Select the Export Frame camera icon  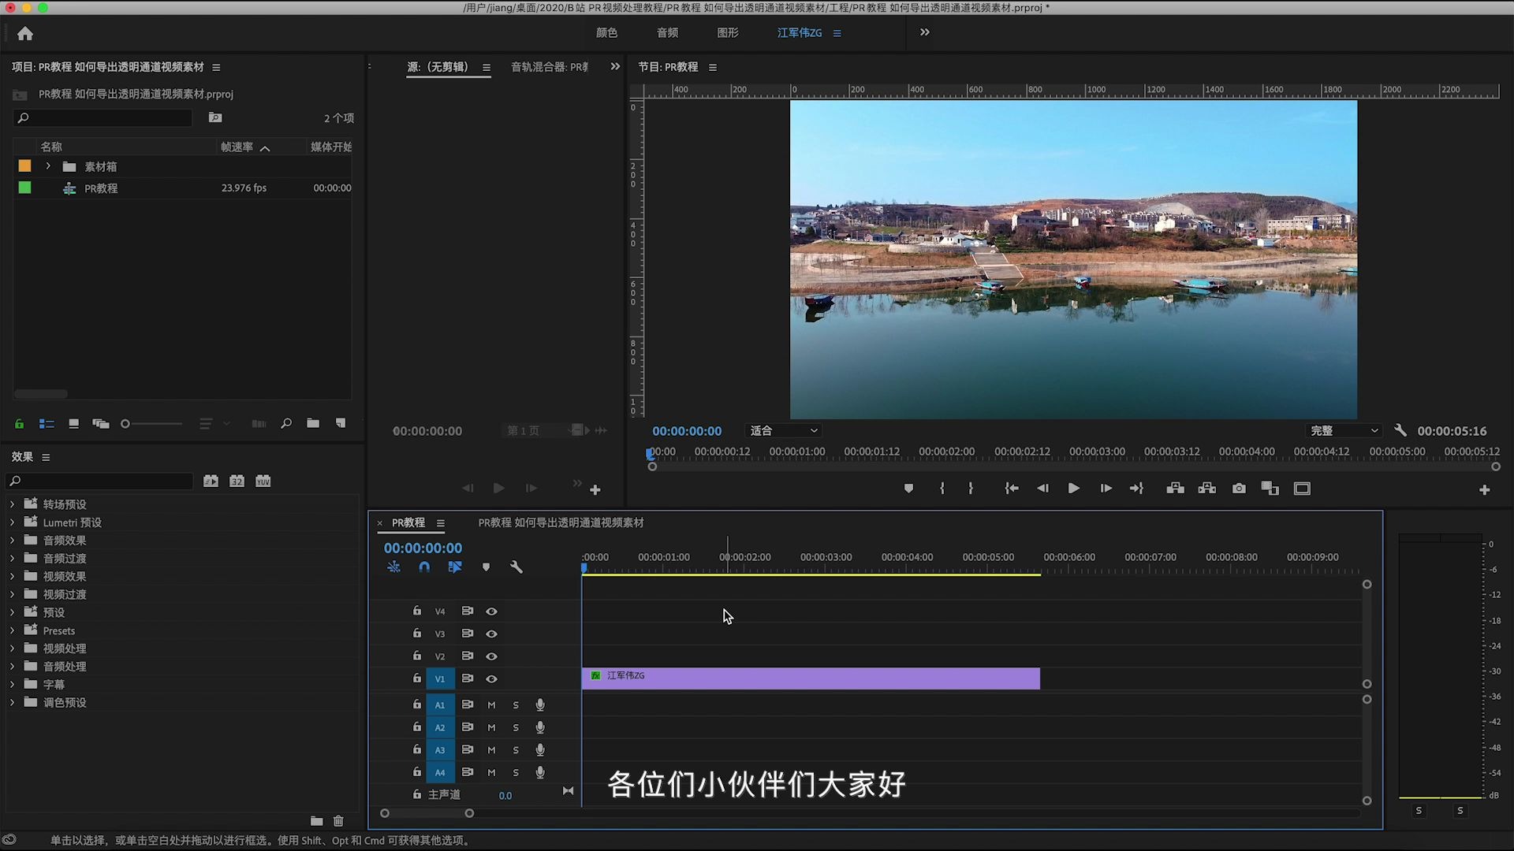[x=1238, y=489]
